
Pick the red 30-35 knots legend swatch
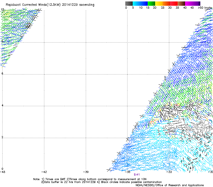click(x=174, y=3)
